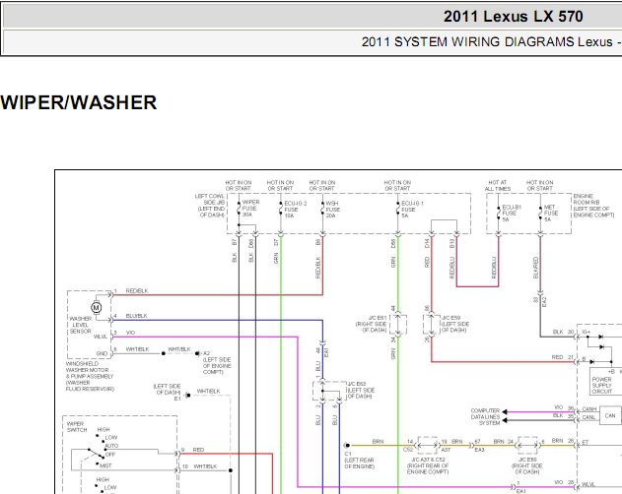Click the OFF wiper switch position
This screenshot has width=622, height=494.
tap(110, 455)
